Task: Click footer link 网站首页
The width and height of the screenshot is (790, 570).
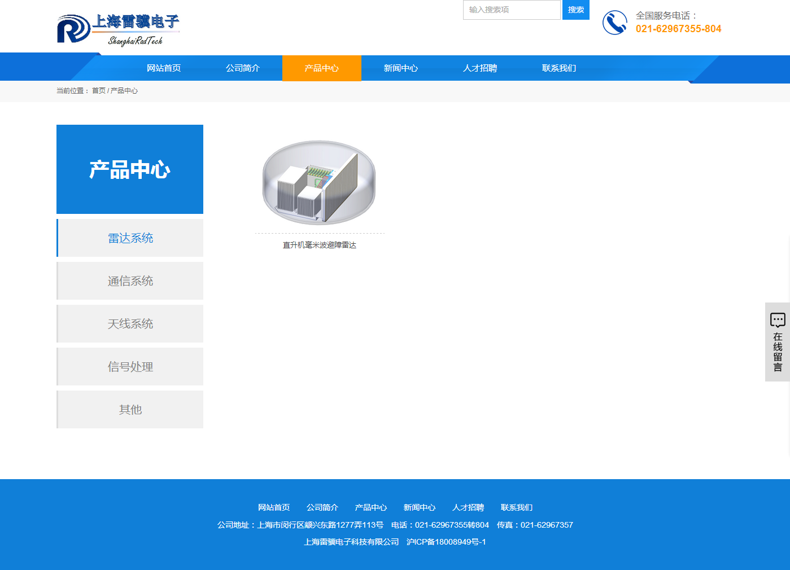Action: [274, 507]
